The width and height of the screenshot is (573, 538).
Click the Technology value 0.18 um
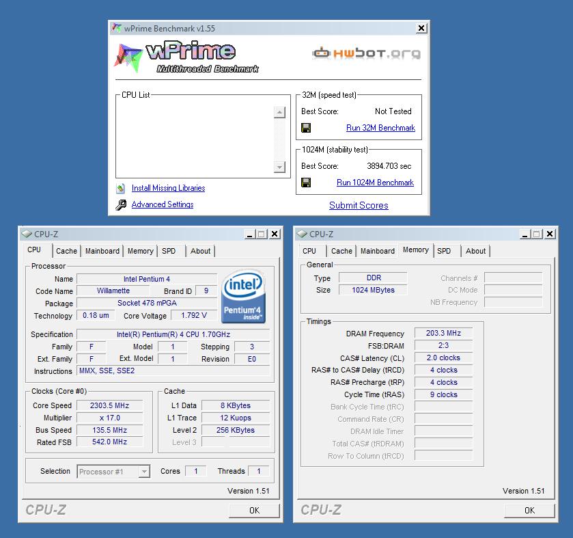point(96,315)
